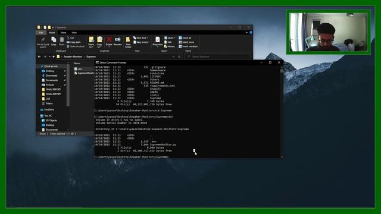Open the New item dropdown
Viewport: 381px width, 214px height.
click(140, 38)
